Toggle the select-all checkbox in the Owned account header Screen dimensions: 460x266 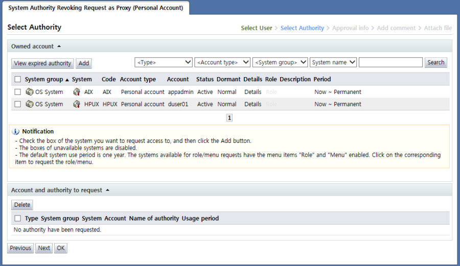click(x=18, y=80)
